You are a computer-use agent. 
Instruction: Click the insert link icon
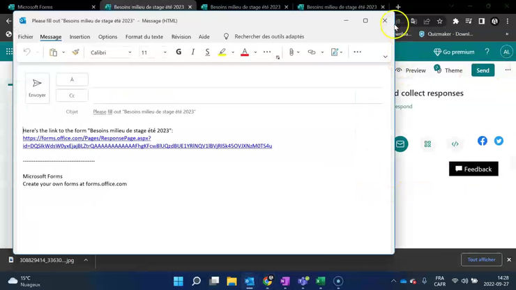(311, 52)
